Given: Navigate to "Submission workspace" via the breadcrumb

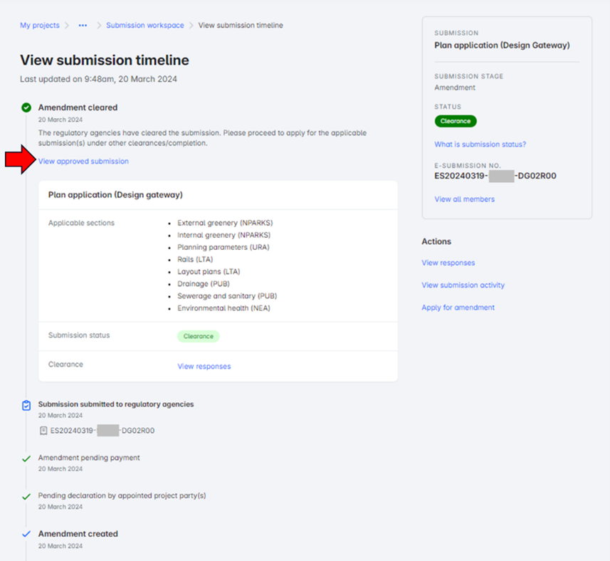Looking at the screenshot, I should 144,25.
